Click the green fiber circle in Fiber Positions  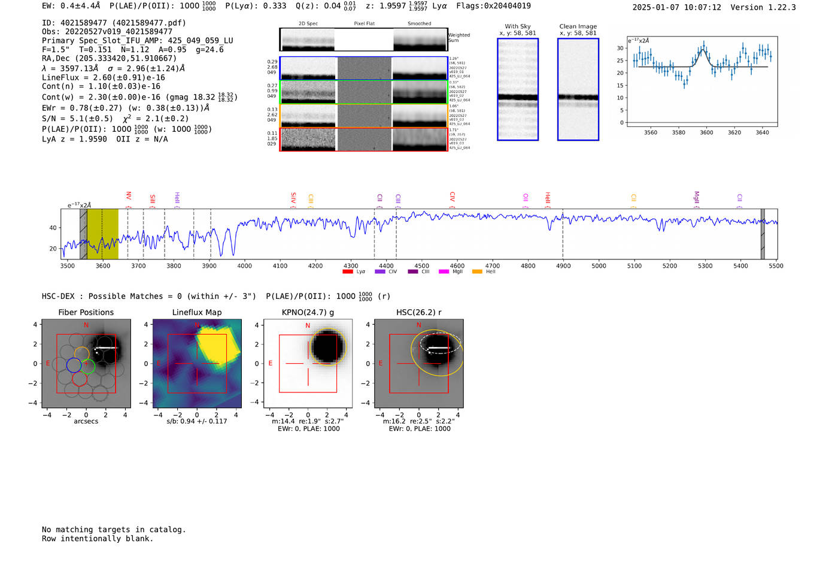pos(88,365)
